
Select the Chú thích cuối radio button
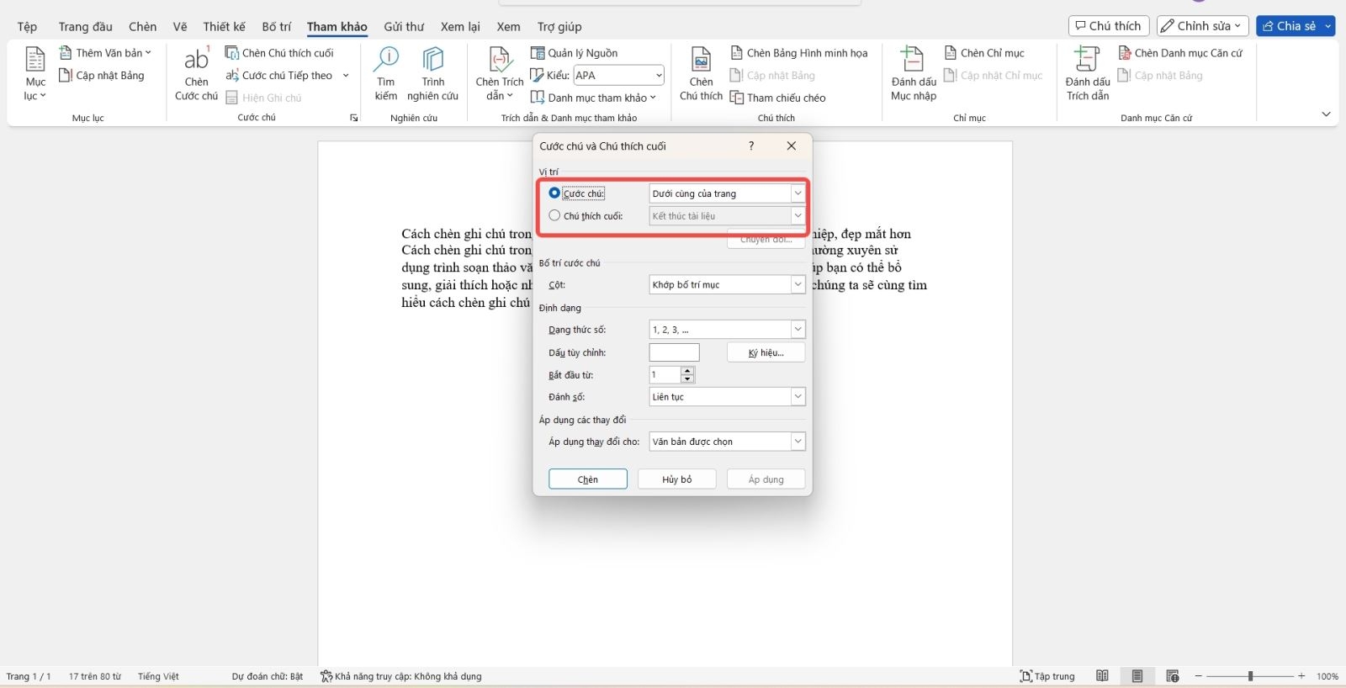click(x=554, y=216)
